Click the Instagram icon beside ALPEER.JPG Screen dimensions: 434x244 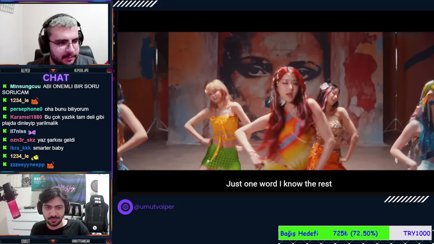[109, 70]
